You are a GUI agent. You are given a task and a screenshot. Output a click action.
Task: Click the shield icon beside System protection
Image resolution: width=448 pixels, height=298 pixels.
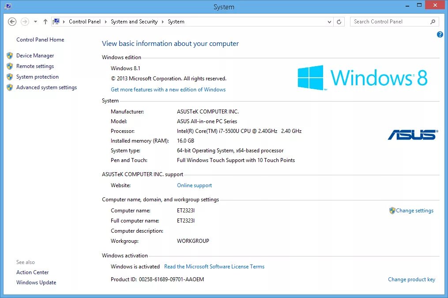coord(10,77)
